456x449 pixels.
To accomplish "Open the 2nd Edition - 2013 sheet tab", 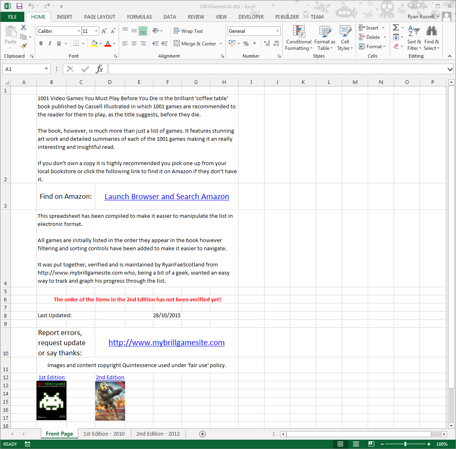I will click(x=158, y=434).
